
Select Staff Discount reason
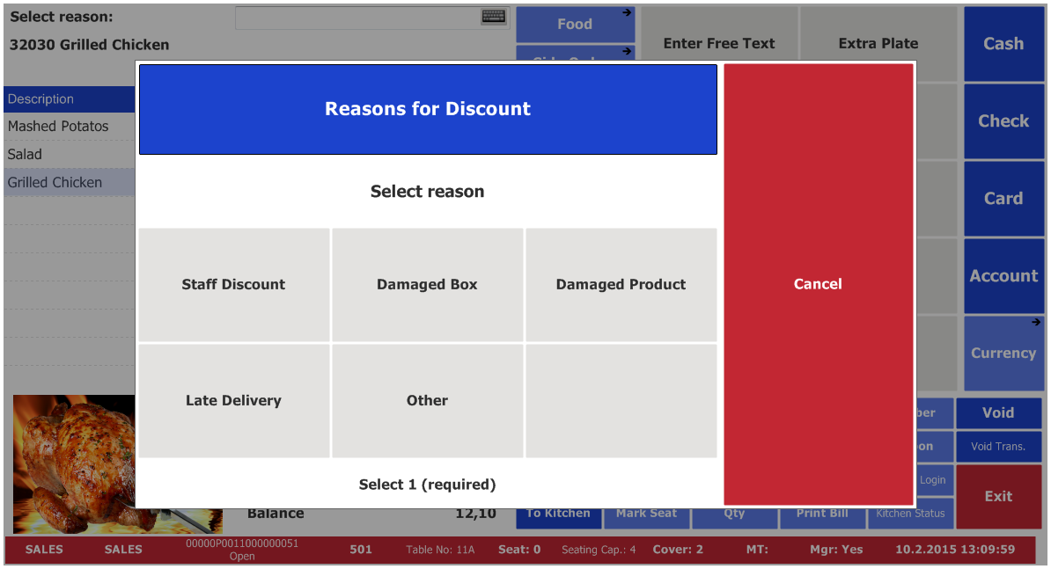pos(234,285)
